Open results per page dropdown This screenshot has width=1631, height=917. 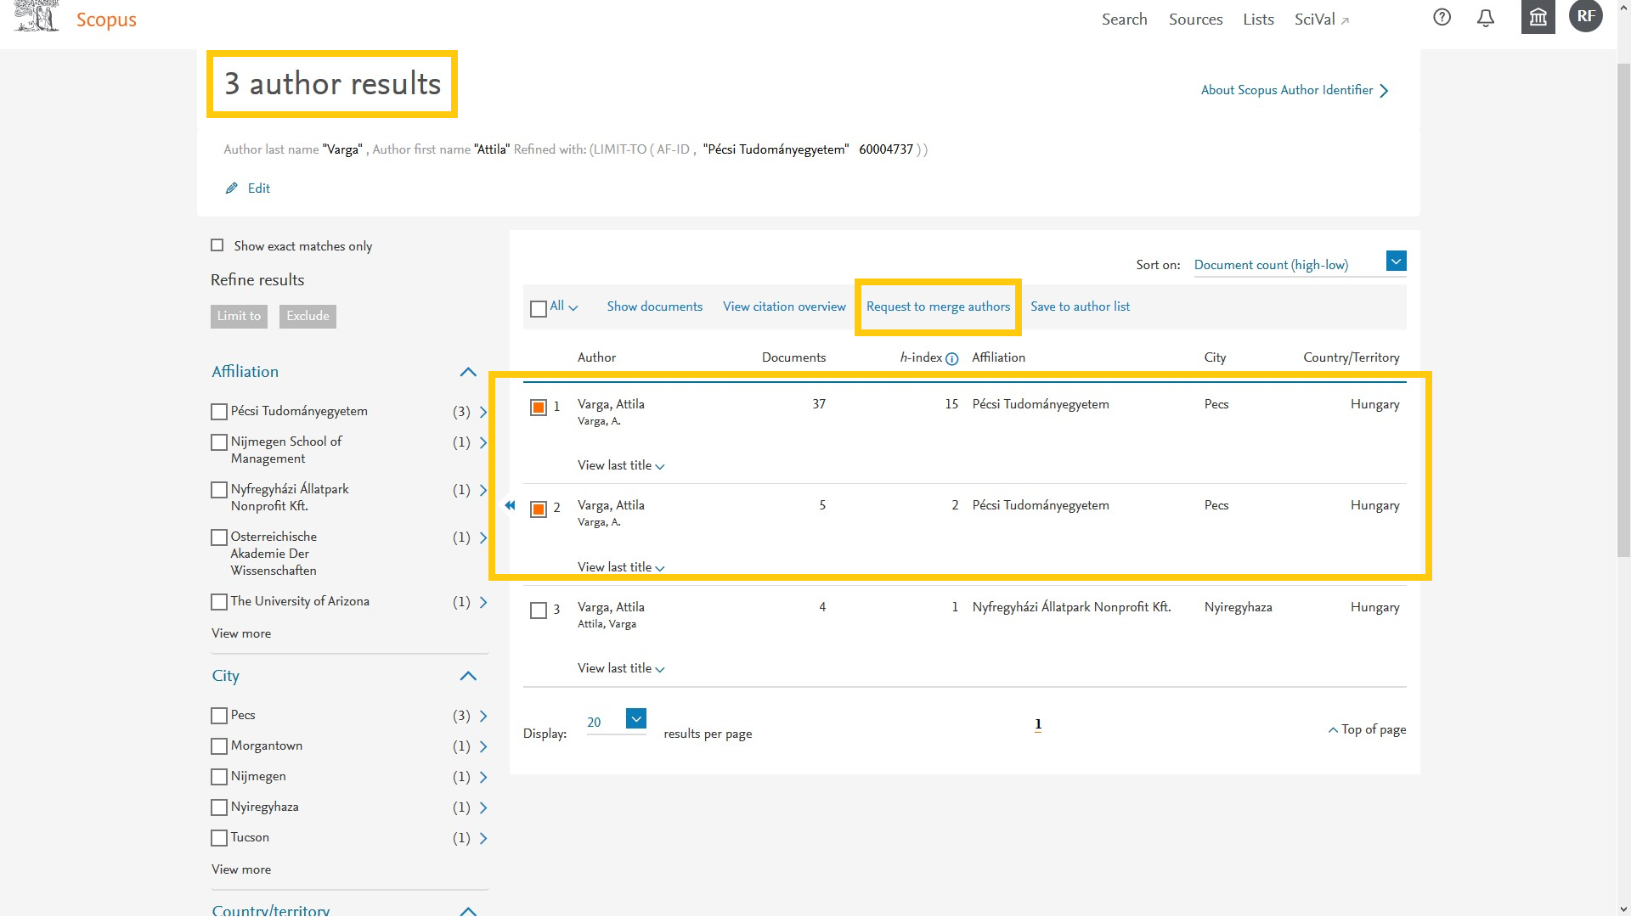point(636,718)
